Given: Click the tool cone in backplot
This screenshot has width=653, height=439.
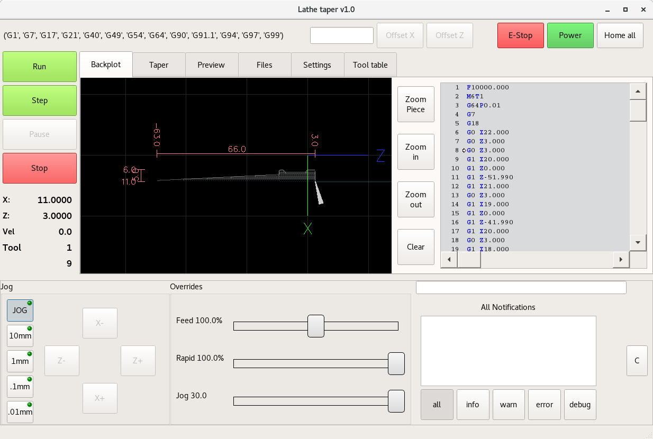Looking at the screenshot, I should coord(319,193).
